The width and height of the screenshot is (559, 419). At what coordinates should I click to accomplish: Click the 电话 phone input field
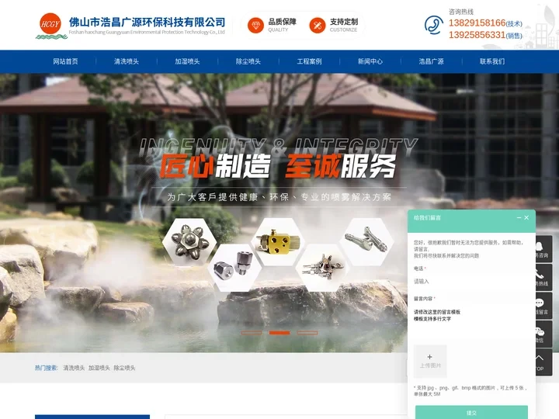pyautogui.click(x=469, y=281)
